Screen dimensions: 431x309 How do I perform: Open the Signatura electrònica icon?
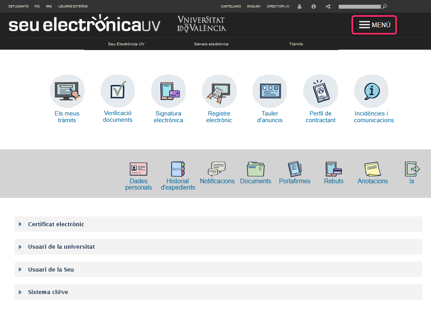(168, 91)
